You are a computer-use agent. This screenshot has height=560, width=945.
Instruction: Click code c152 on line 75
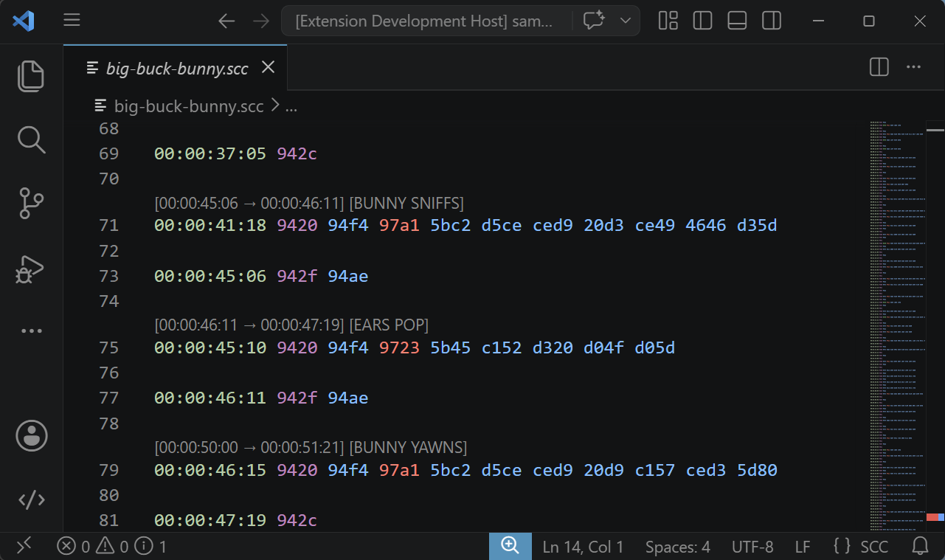click(x=502, y=348)
